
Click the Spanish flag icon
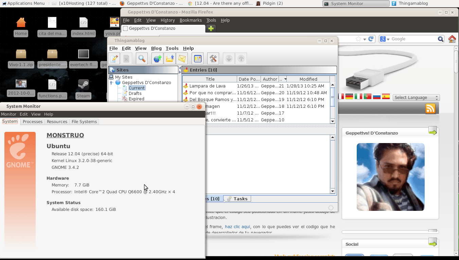386,96
